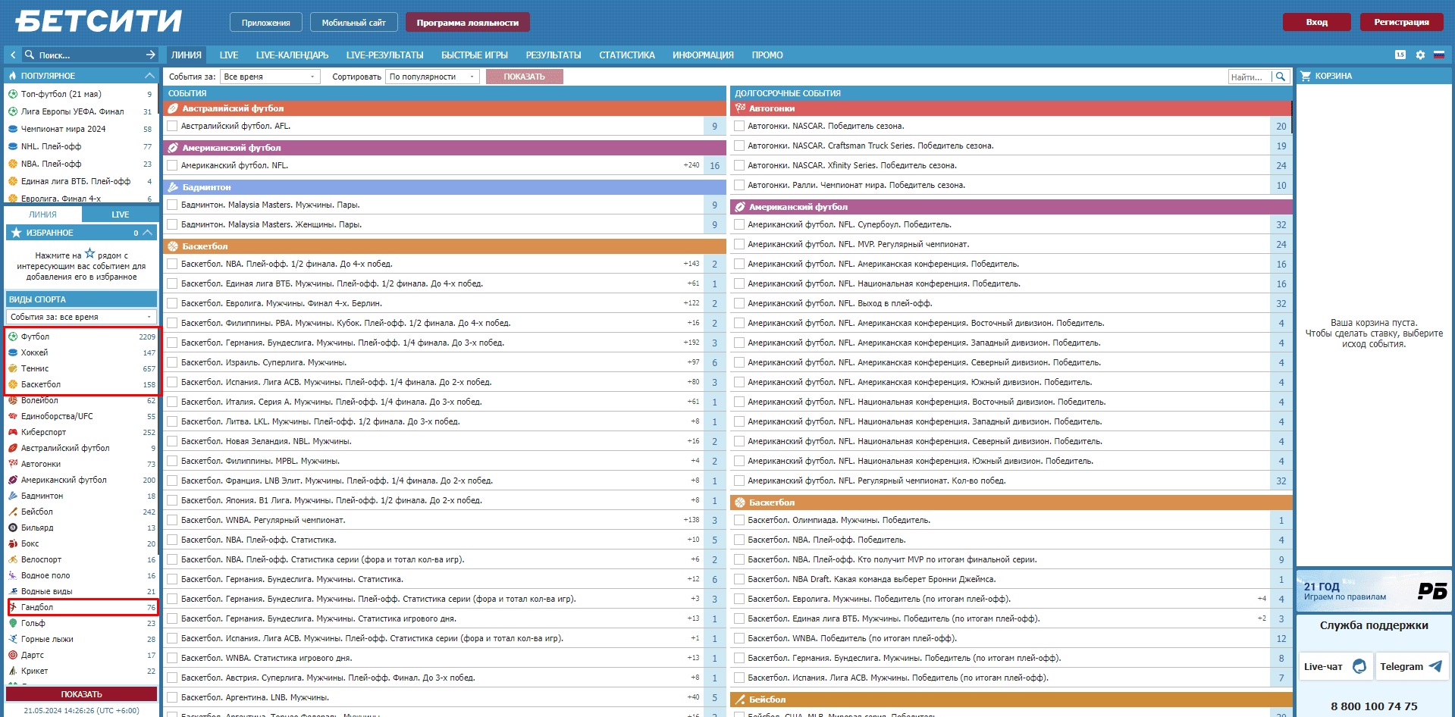Click the shuttlecock icon next to sidebar Бадминтон
This screenshot has height=717, width=1455.
13,496
